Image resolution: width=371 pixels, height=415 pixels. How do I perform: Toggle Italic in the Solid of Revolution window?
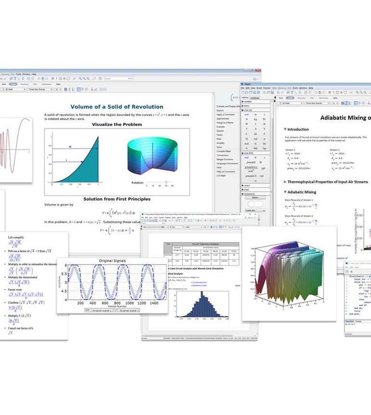[69, 89]
